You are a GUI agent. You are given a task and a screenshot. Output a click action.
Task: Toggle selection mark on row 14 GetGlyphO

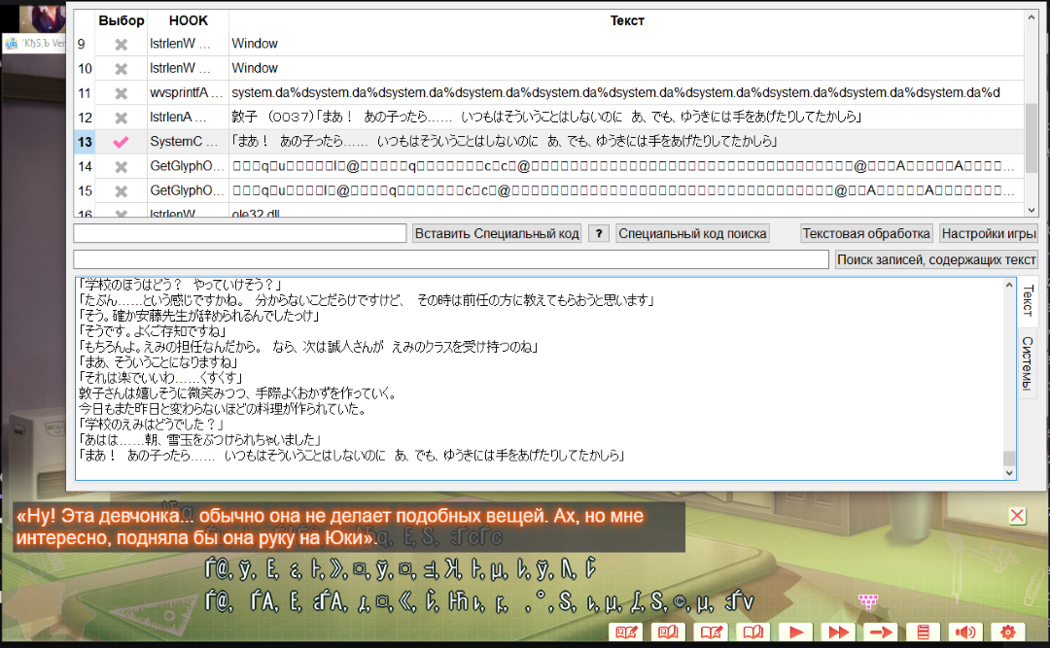point(122,167)
